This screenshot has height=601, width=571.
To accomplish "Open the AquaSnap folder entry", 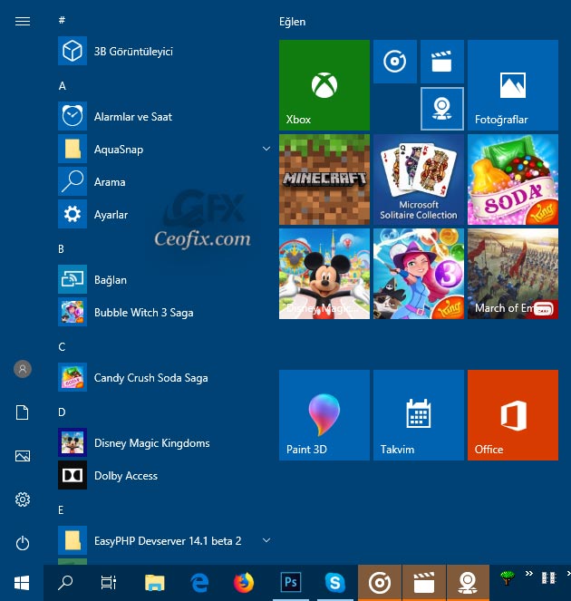I will (x=165, y=149).
